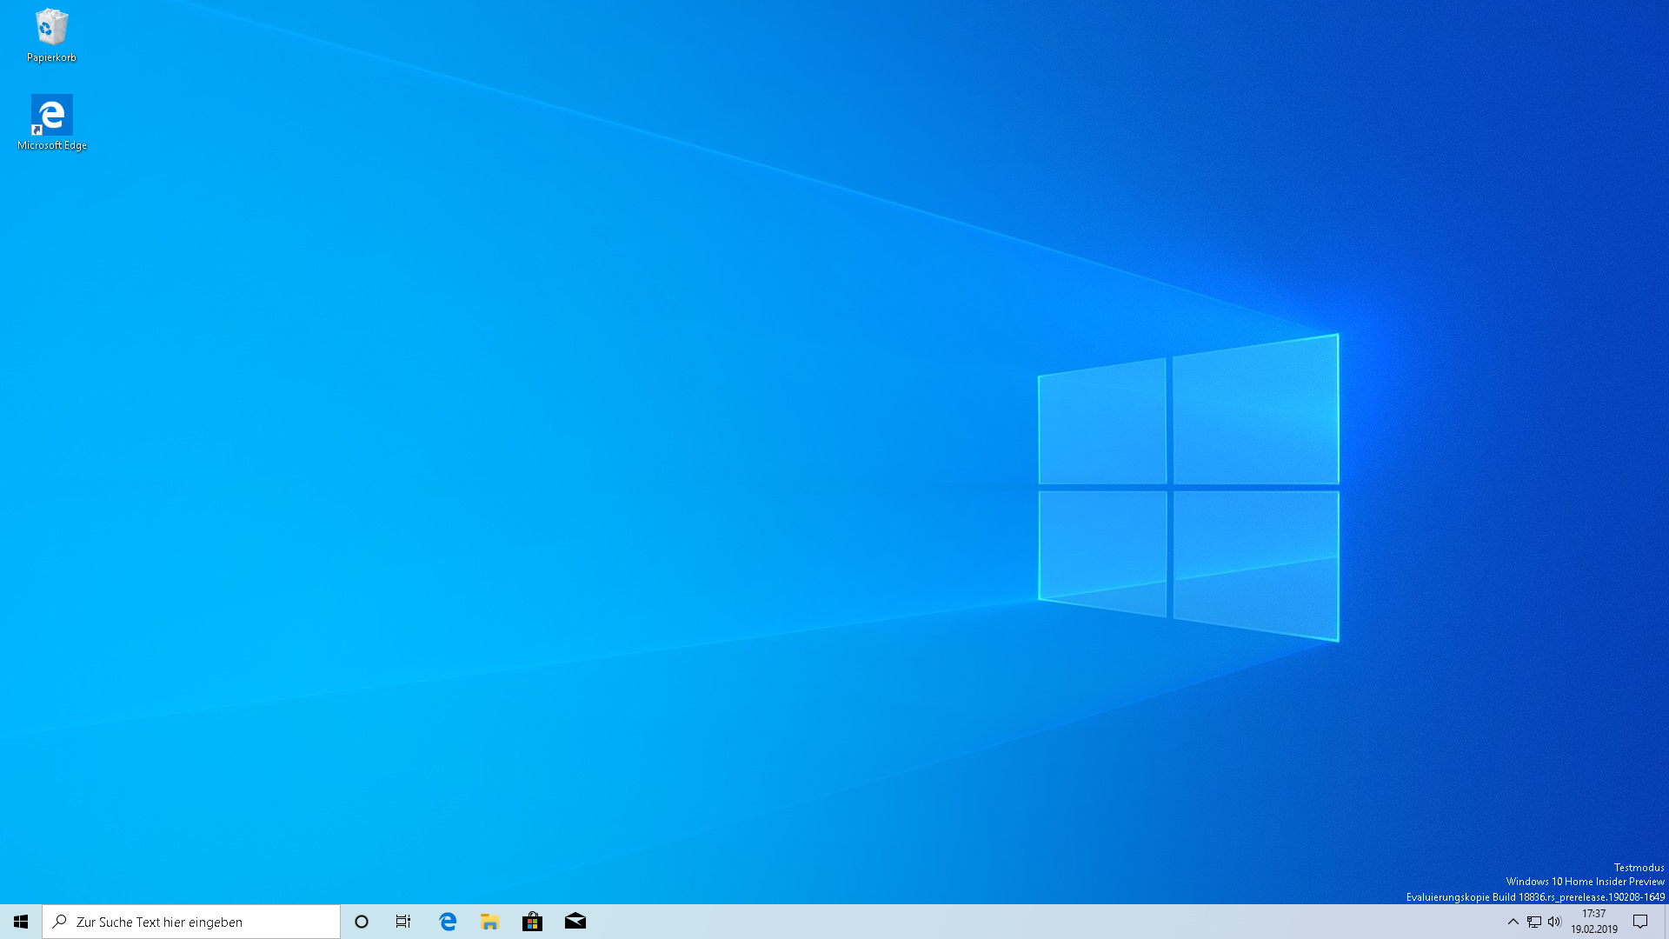The width and height of the screenshot is (1669, 939).
Task: Launch Edge from the taskbar
Action: tap(448, 922)
